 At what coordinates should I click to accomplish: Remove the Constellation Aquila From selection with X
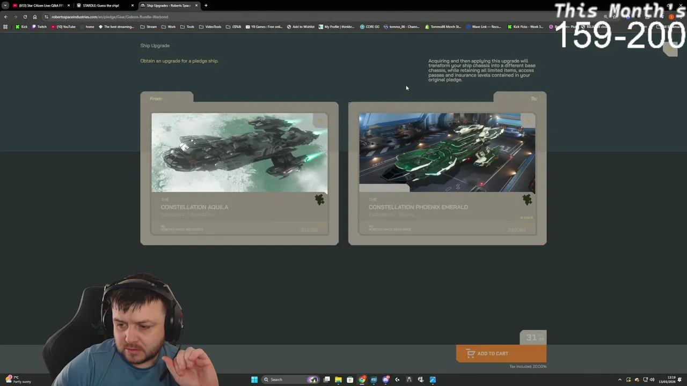click(x=320, y=121)
